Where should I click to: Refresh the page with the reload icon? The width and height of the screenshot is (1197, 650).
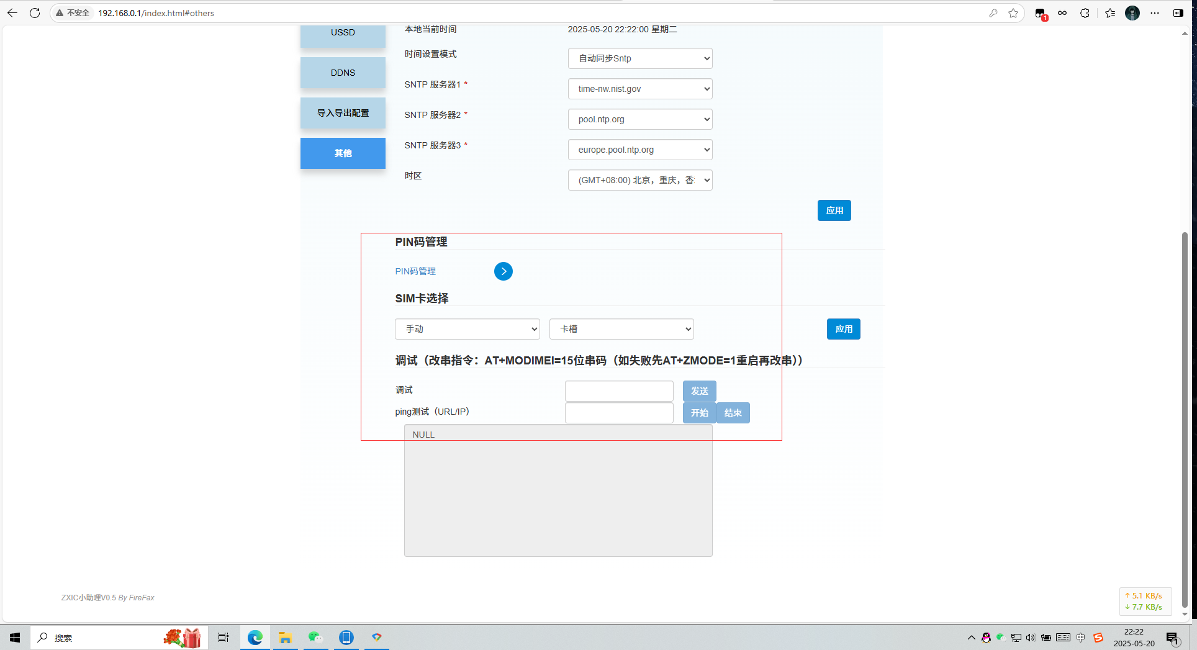[x=35, y=13]
